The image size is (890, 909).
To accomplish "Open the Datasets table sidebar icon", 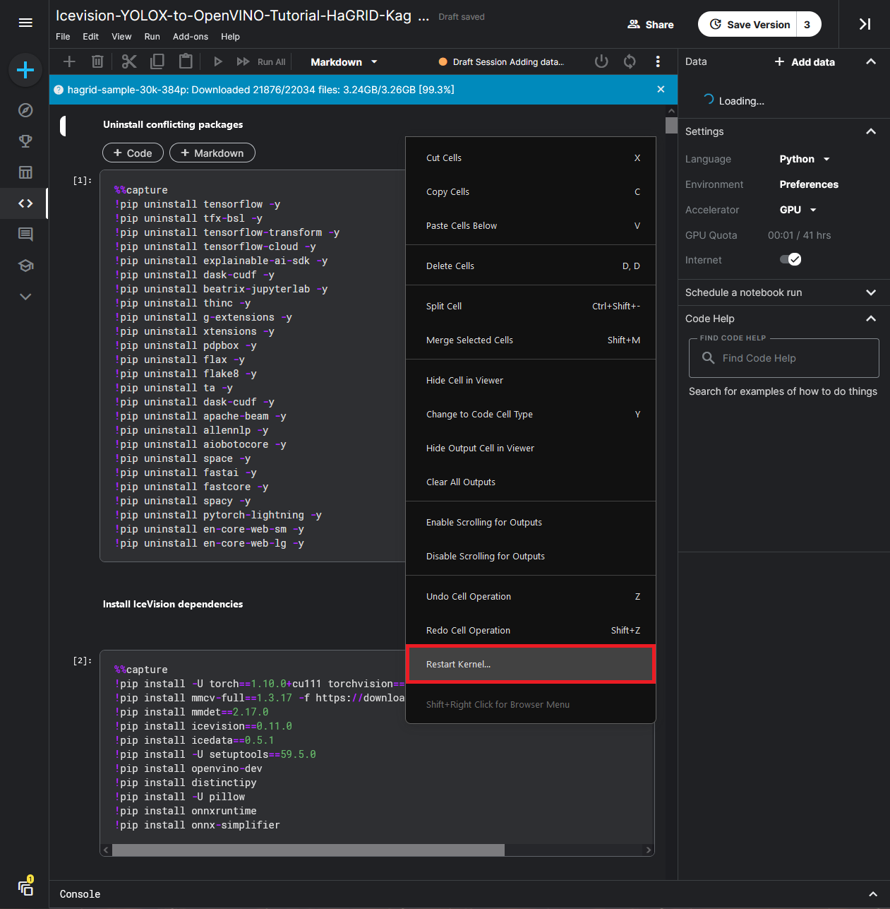I will pos(25,172).
